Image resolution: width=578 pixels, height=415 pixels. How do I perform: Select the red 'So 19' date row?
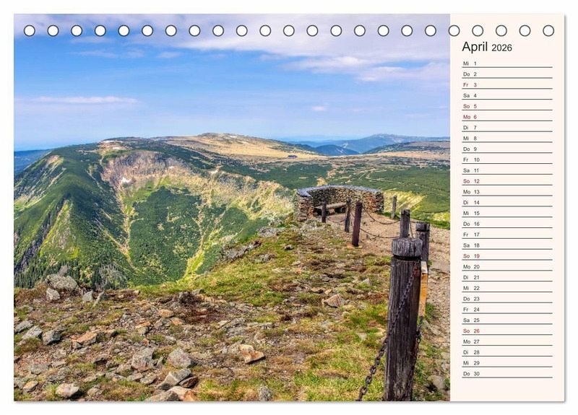coord(507,255)
